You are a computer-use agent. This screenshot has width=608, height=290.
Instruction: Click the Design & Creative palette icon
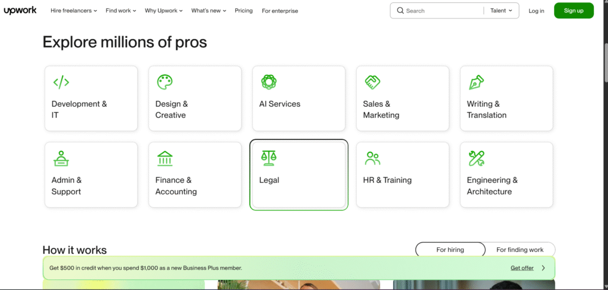tap(164, 82)
